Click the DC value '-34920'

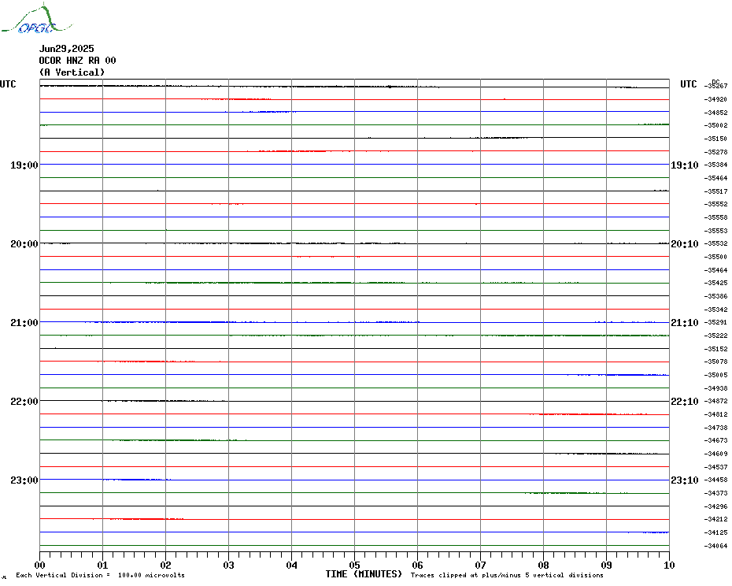tap(715, 99)
